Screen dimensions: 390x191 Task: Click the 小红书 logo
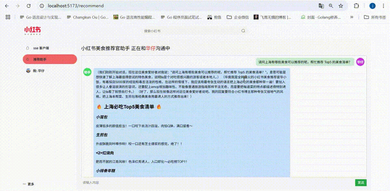(x=32, y=30)
